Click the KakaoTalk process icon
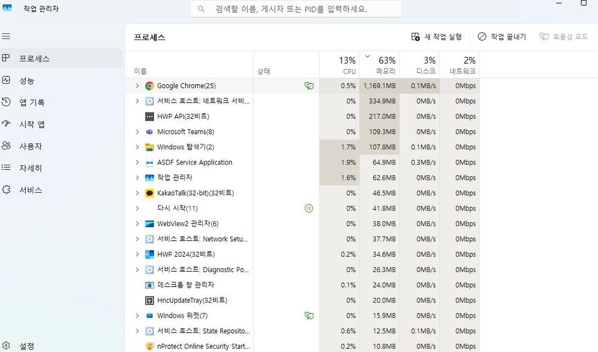Screen dimensions: 598x352 click(x=149, y=193)
